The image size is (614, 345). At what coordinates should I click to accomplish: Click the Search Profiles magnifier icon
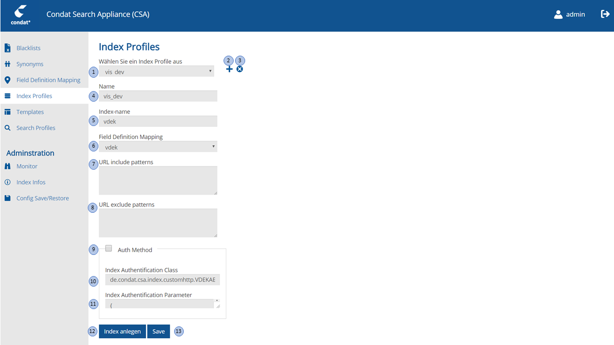pos(7,127)
